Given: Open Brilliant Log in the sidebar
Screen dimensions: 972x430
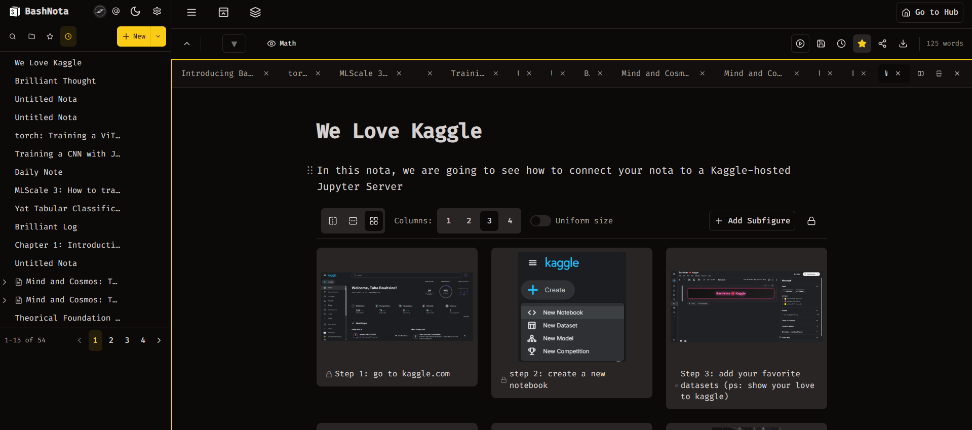Looking at the screenshot, I should (46, 227).
